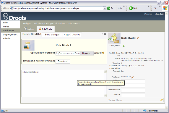This screenshot has width=169, height=113.
Task: Click the External link input field
Action: pos(133,91)
